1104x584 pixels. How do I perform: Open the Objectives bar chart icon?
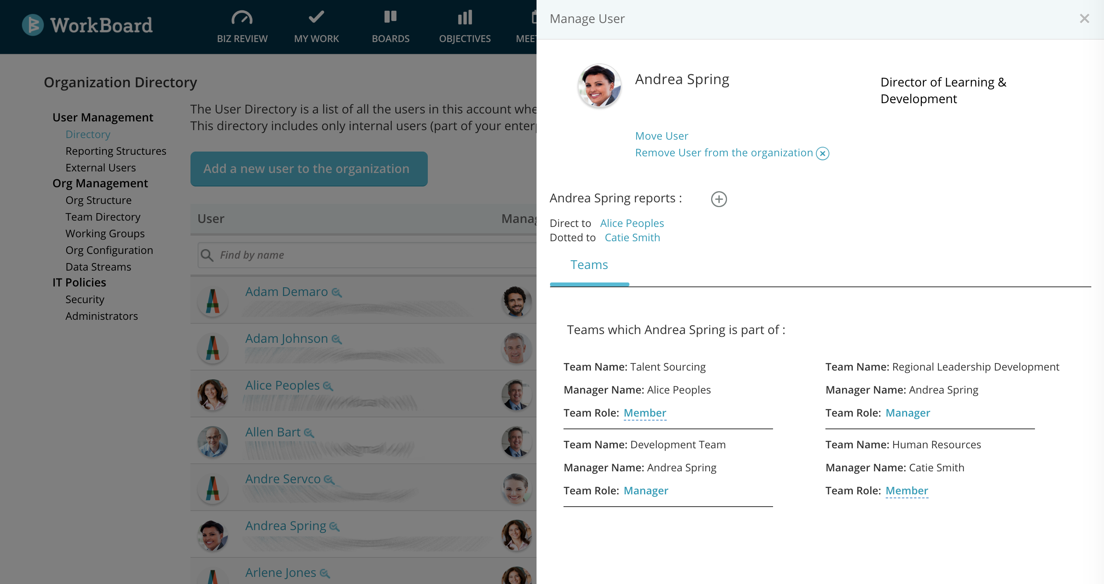click(465, 17)
